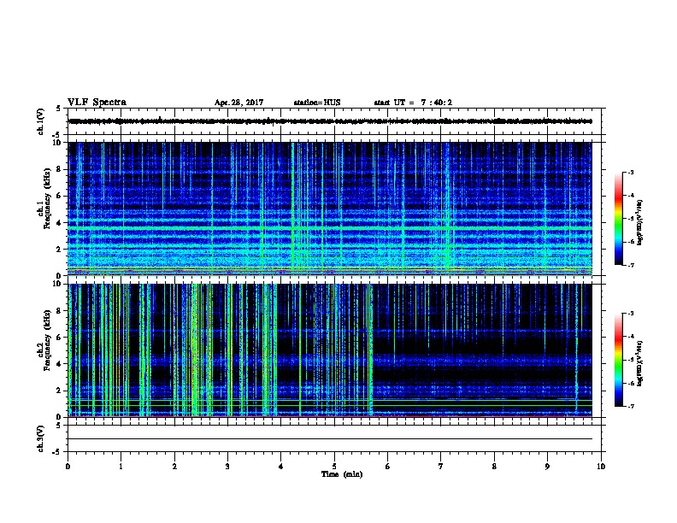Click tick label "5" on the Time axis

tap(334, 467)
